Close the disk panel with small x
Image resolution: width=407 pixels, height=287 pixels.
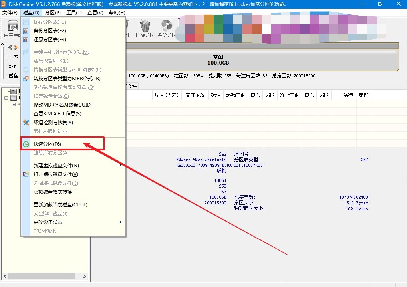pyautogui.click(x=2, y=44)
